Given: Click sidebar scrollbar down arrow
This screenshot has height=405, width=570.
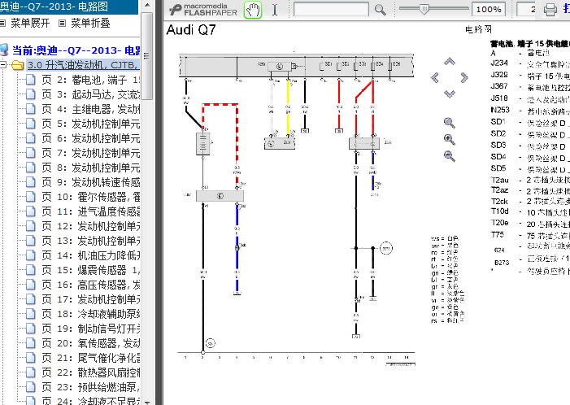Looking at the screenshot, I should point(147,402).
